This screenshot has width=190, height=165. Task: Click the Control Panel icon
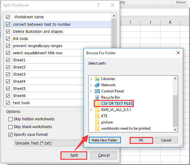click(97, 91)
